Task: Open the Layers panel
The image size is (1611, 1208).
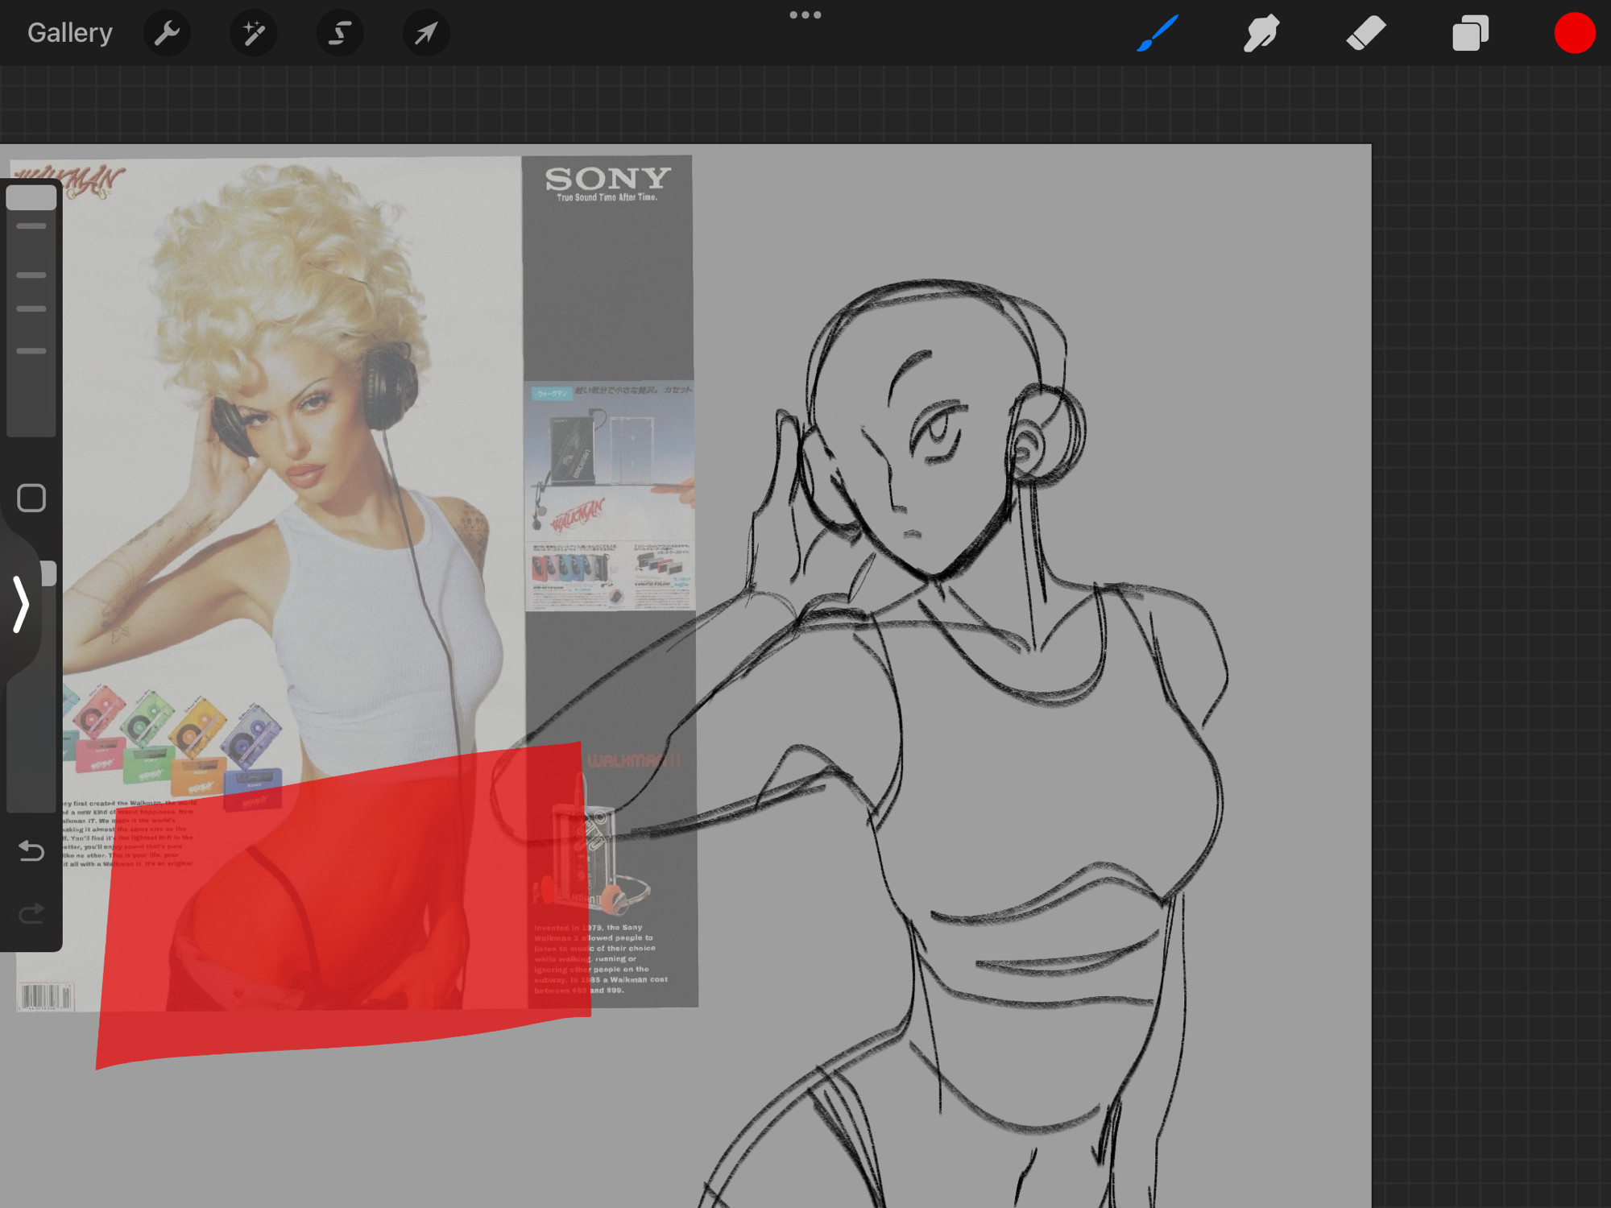Action: [1470, 33]
